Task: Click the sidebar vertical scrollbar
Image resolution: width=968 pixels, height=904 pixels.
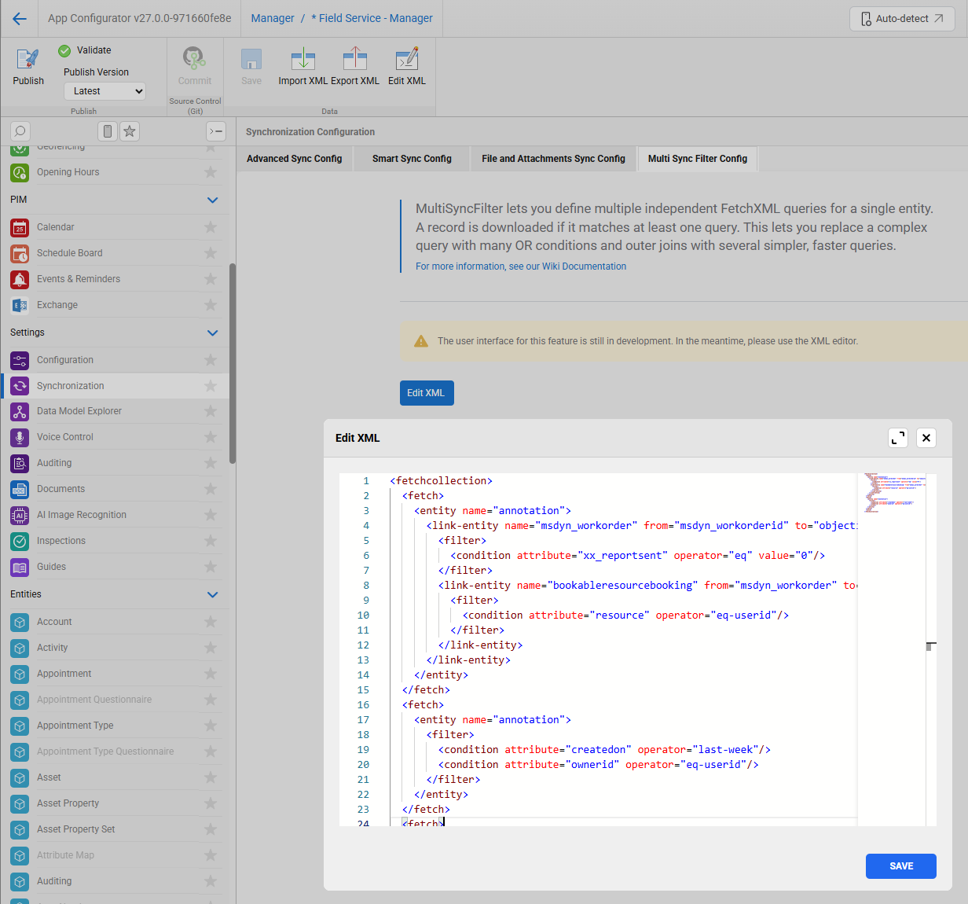Action: coord(232,363)
